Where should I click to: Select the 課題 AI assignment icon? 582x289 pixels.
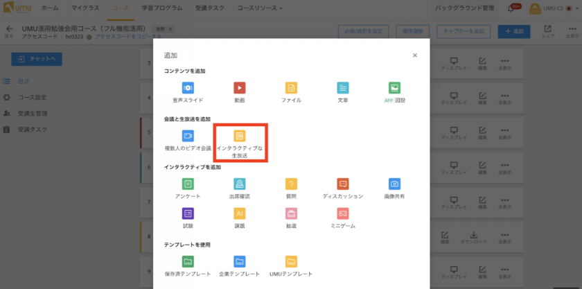coord(240,213)
